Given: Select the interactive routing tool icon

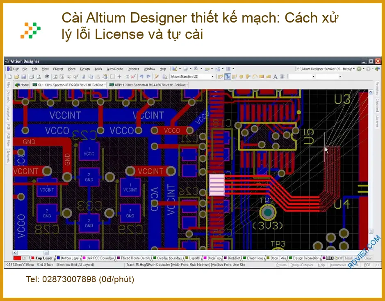Looking at the screenshot, I should 221,77.
